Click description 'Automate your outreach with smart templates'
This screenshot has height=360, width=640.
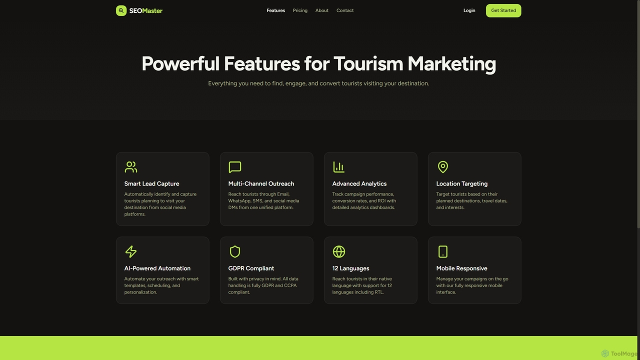[161, 285]
